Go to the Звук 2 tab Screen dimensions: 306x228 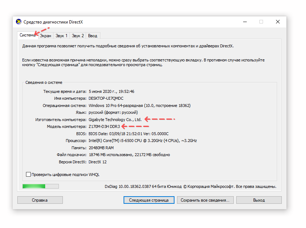78,36
